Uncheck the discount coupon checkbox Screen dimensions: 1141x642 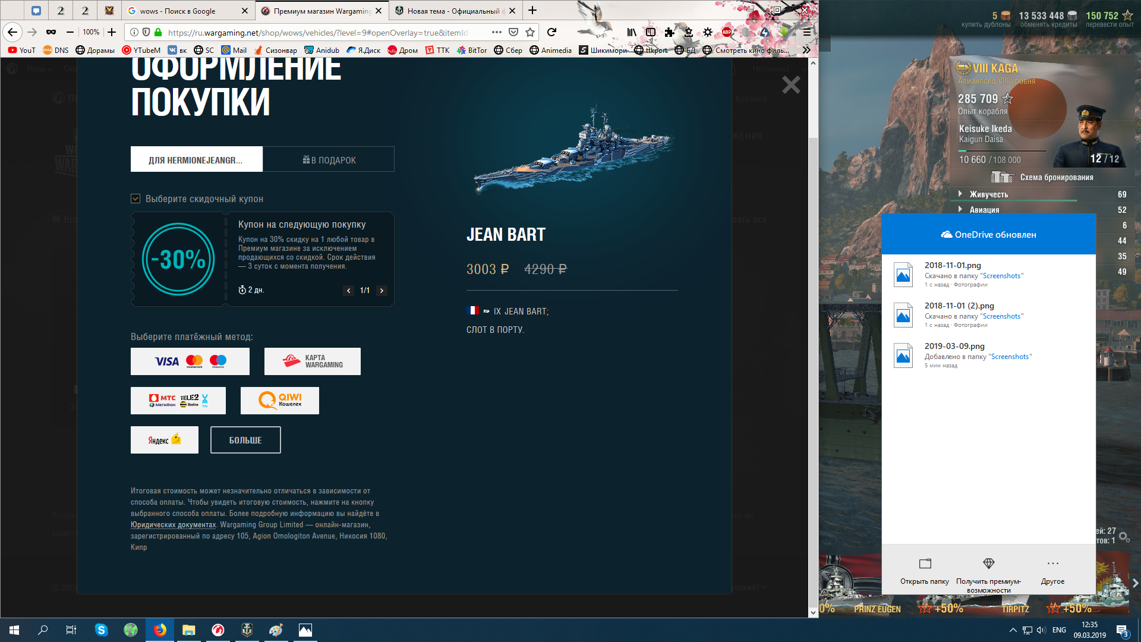(135, 199)
